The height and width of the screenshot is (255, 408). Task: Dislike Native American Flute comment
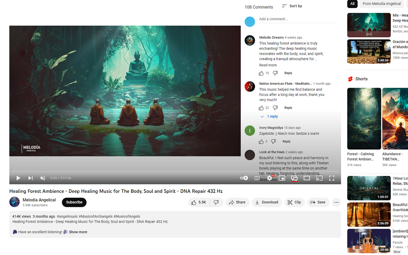click(275, 108)
